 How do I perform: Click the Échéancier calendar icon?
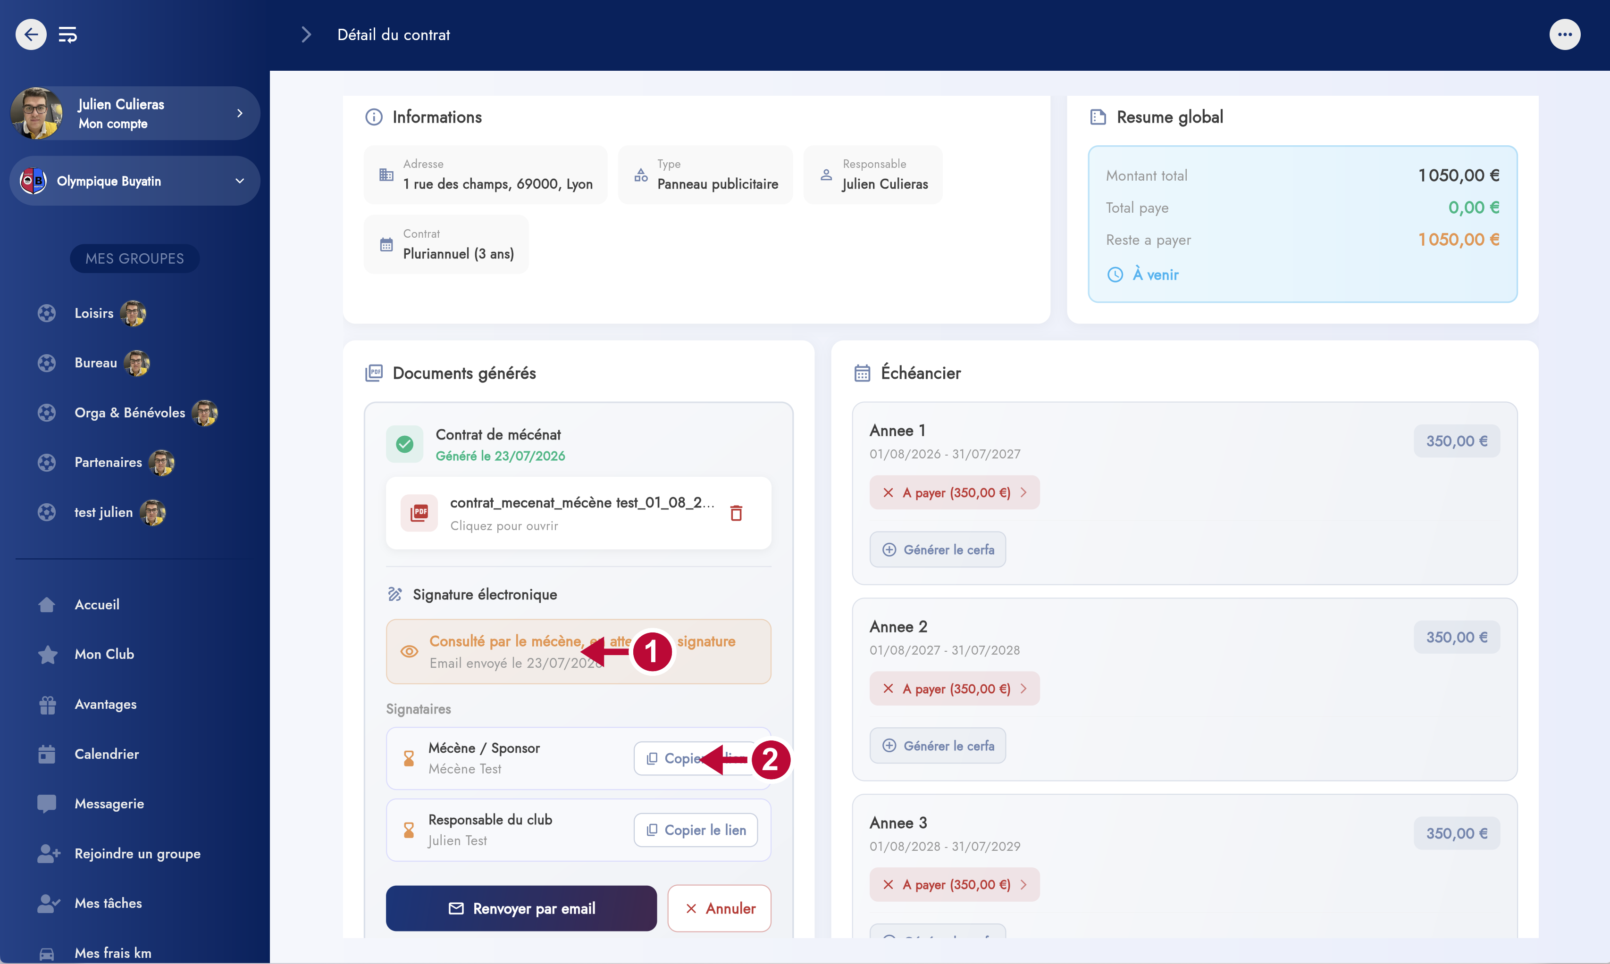click(x=862, y=373)
